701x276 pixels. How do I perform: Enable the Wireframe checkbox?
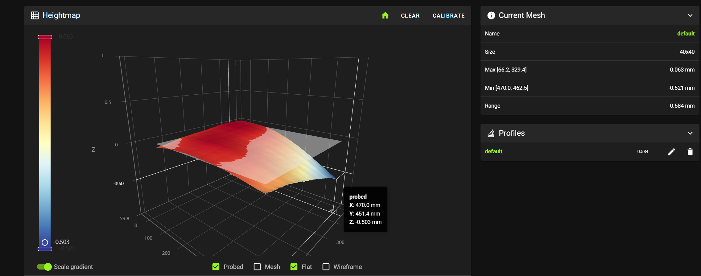326,267
